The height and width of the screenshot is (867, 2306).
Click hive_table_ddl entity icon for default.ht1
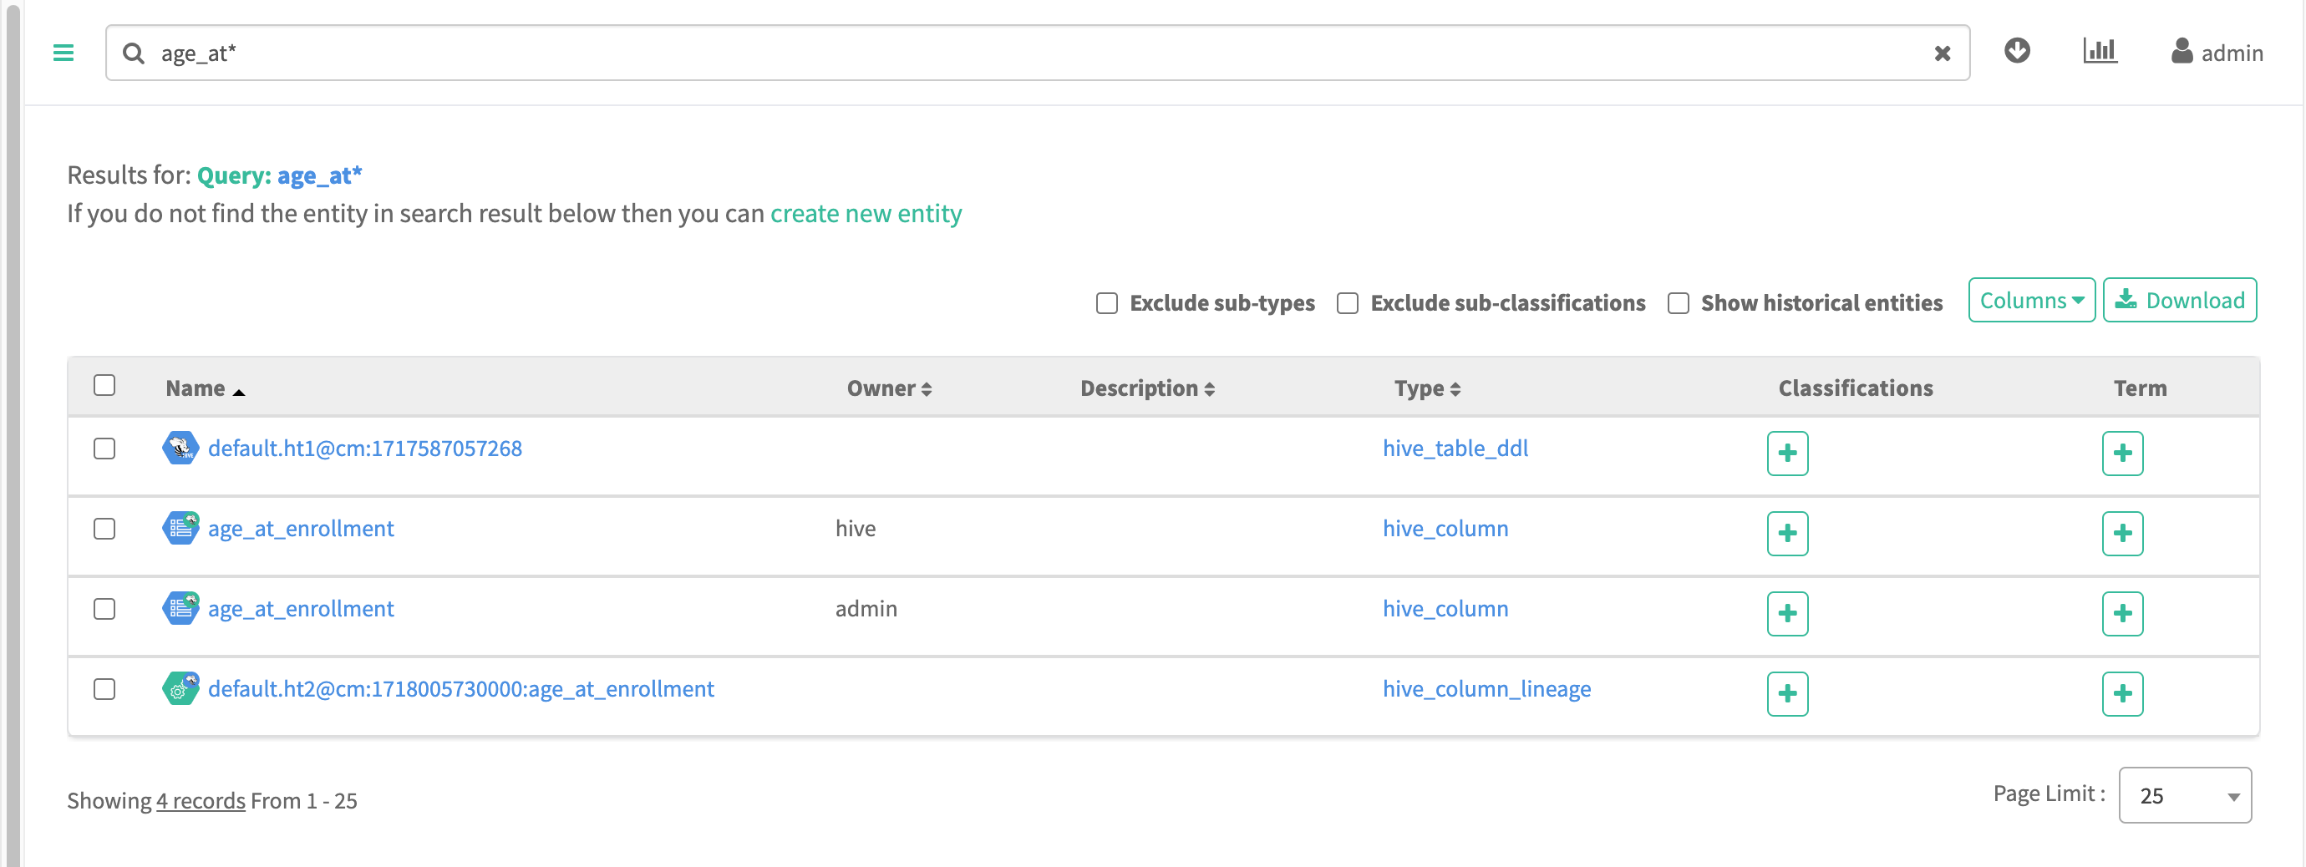(x=180, y=449)
